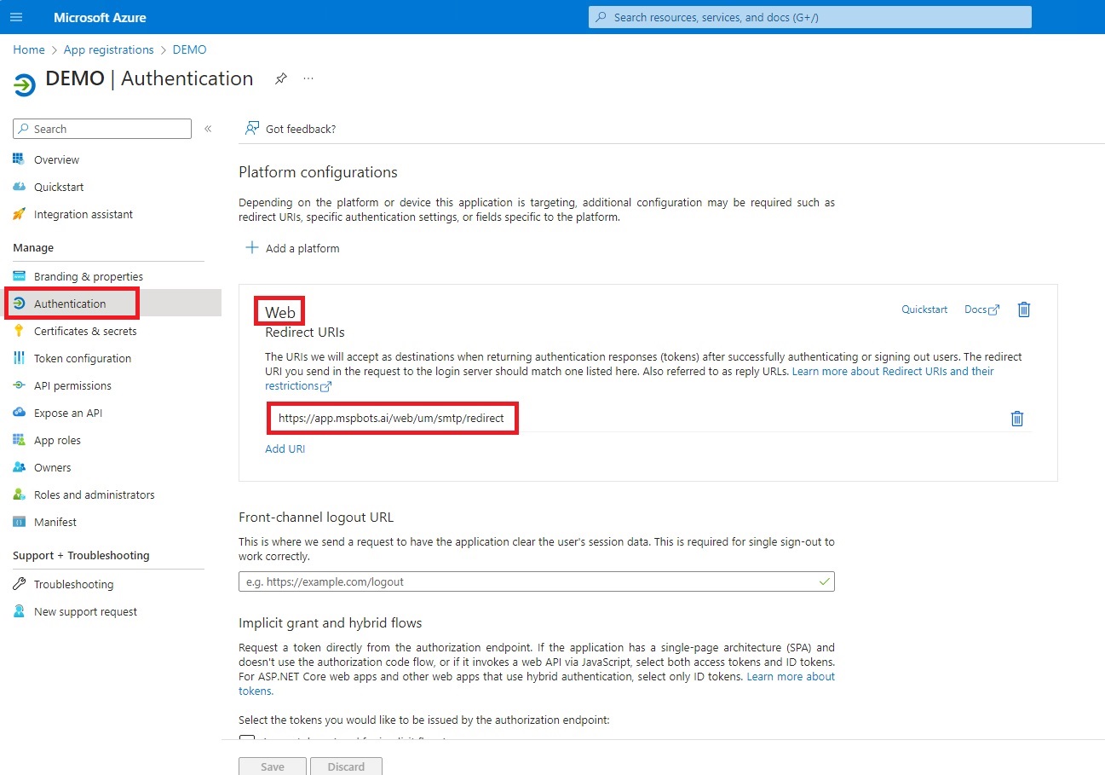Click the DEMO breadcrumb link
Image resolution: width=1105 pixels, height=775 pixels.
click(190, 49)
